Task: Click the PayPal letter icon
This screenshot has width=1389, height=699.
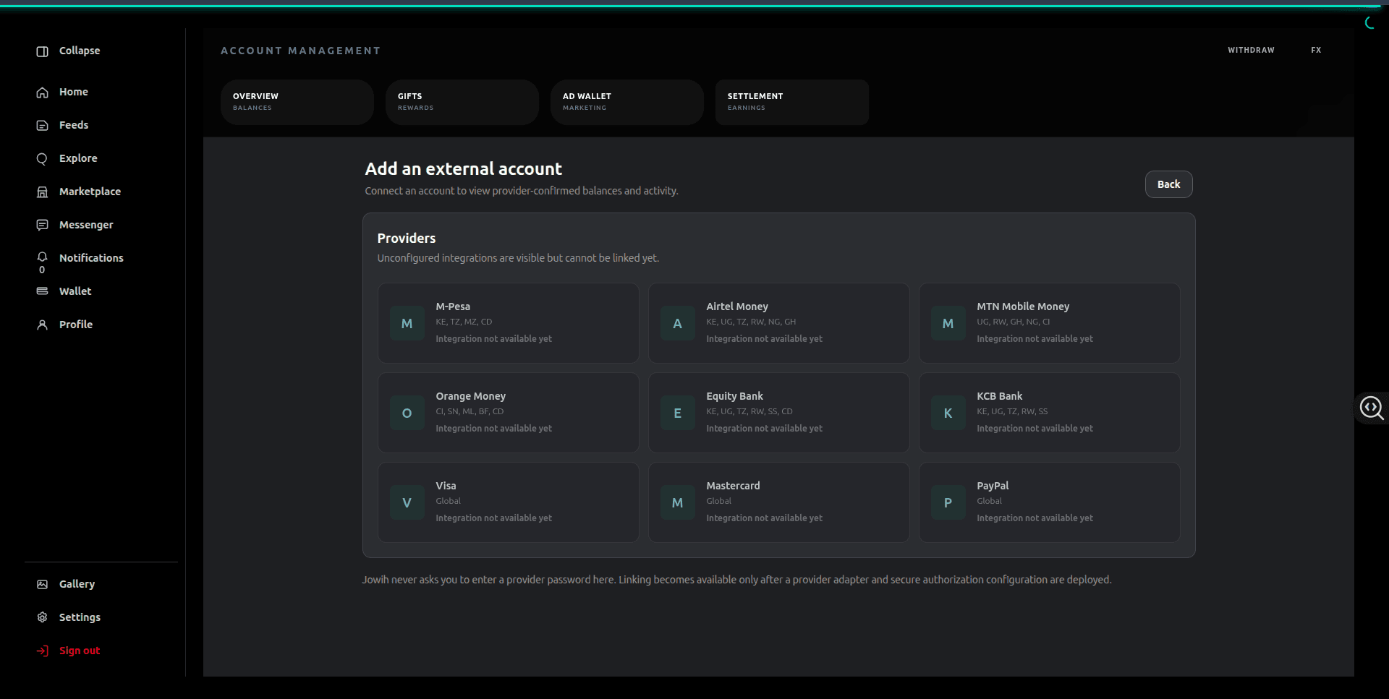Action: (x=948, y=502)
